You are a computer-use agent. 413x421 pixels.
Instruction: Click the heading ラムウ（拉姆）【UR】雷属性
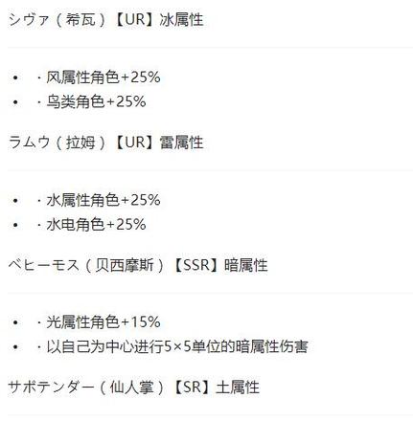click(105, 143)
